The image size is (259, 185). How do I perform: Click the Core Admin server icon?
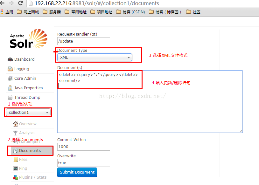(10, 79)
